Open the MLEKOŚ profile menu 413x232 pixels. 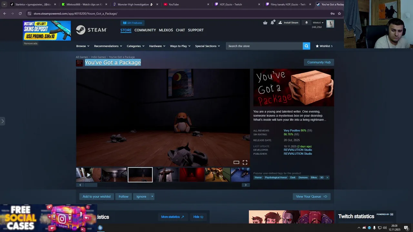pyautogui.click(x=166, y=30)
